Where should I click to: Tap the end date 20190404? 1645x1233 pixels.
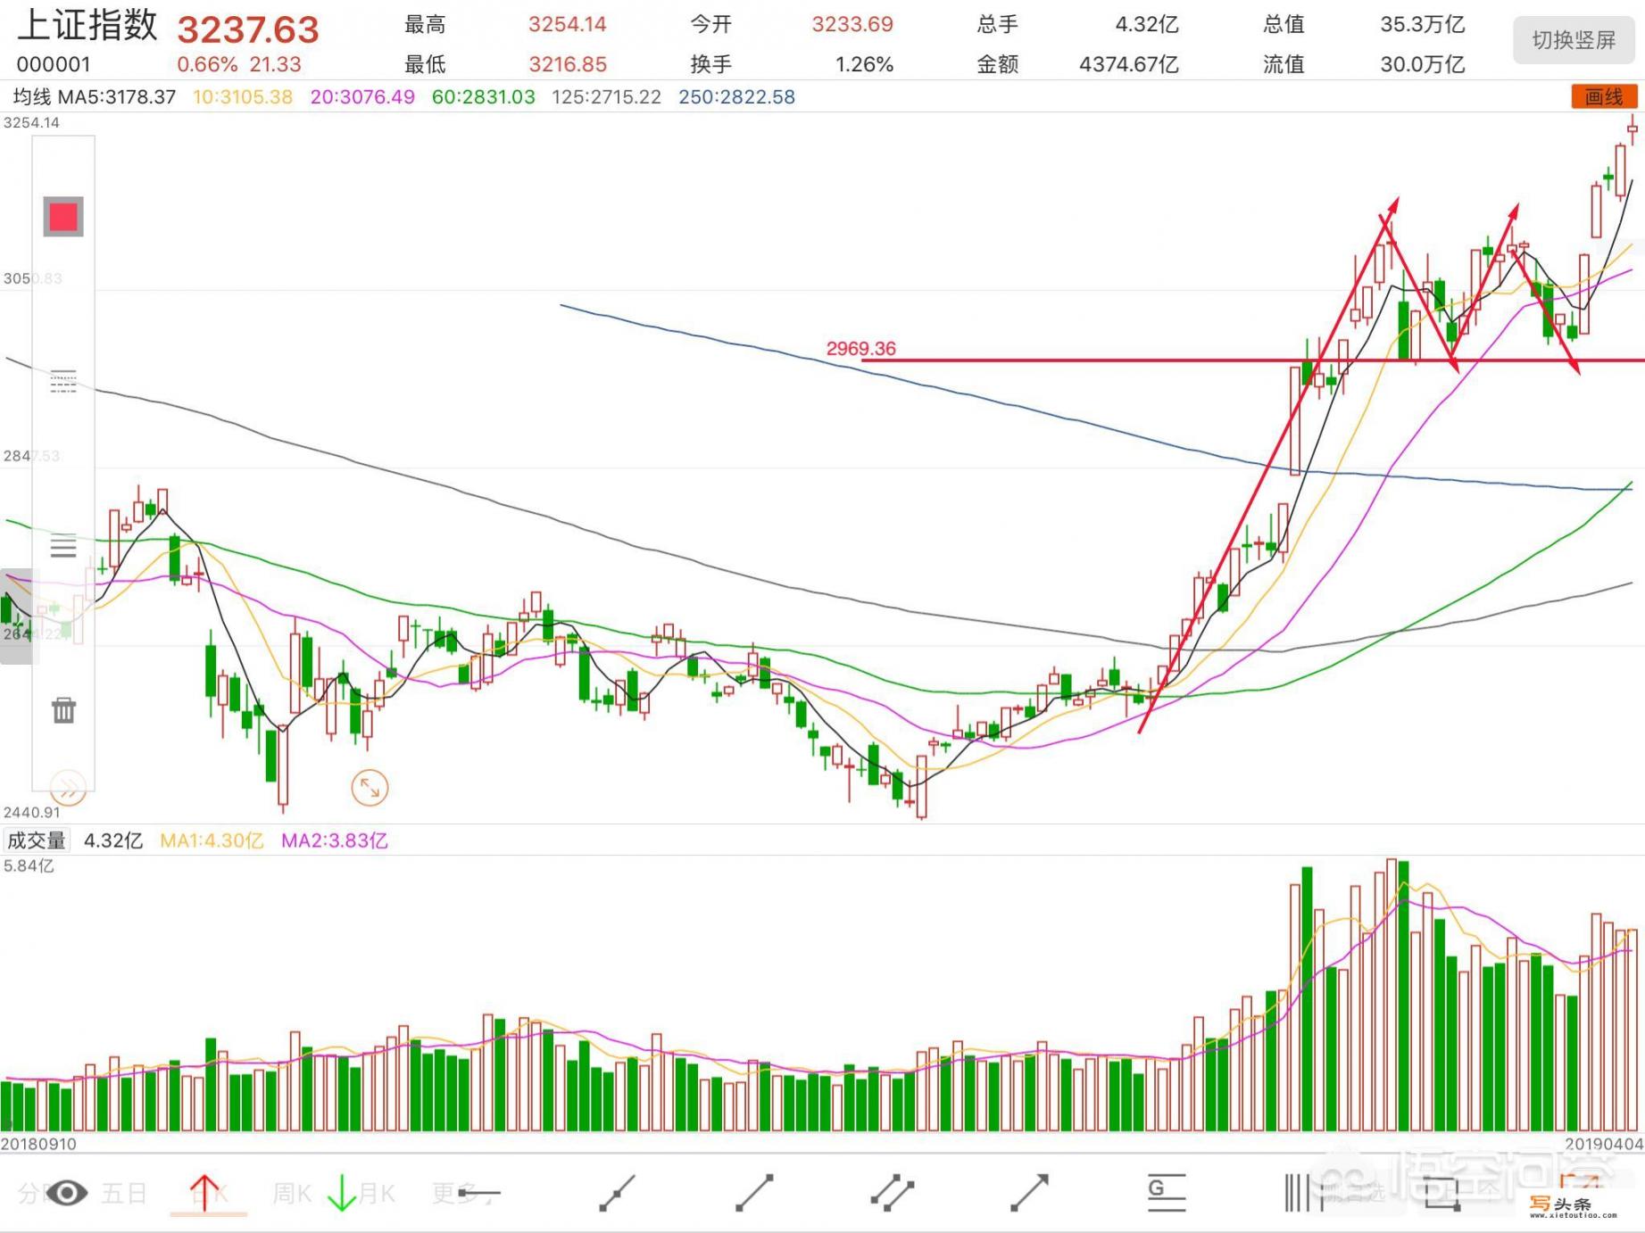point(1604,1144)
